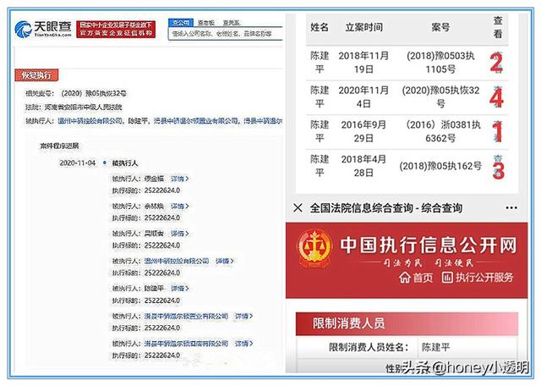Viewport: 541px width, 386px height.
Task: Open 滑县中骄温尔顿置业有限公司 company link in the timeline list
Action: [186, 316]
